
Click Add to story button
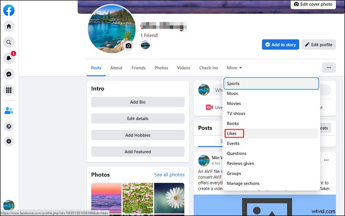click(281, 45)
